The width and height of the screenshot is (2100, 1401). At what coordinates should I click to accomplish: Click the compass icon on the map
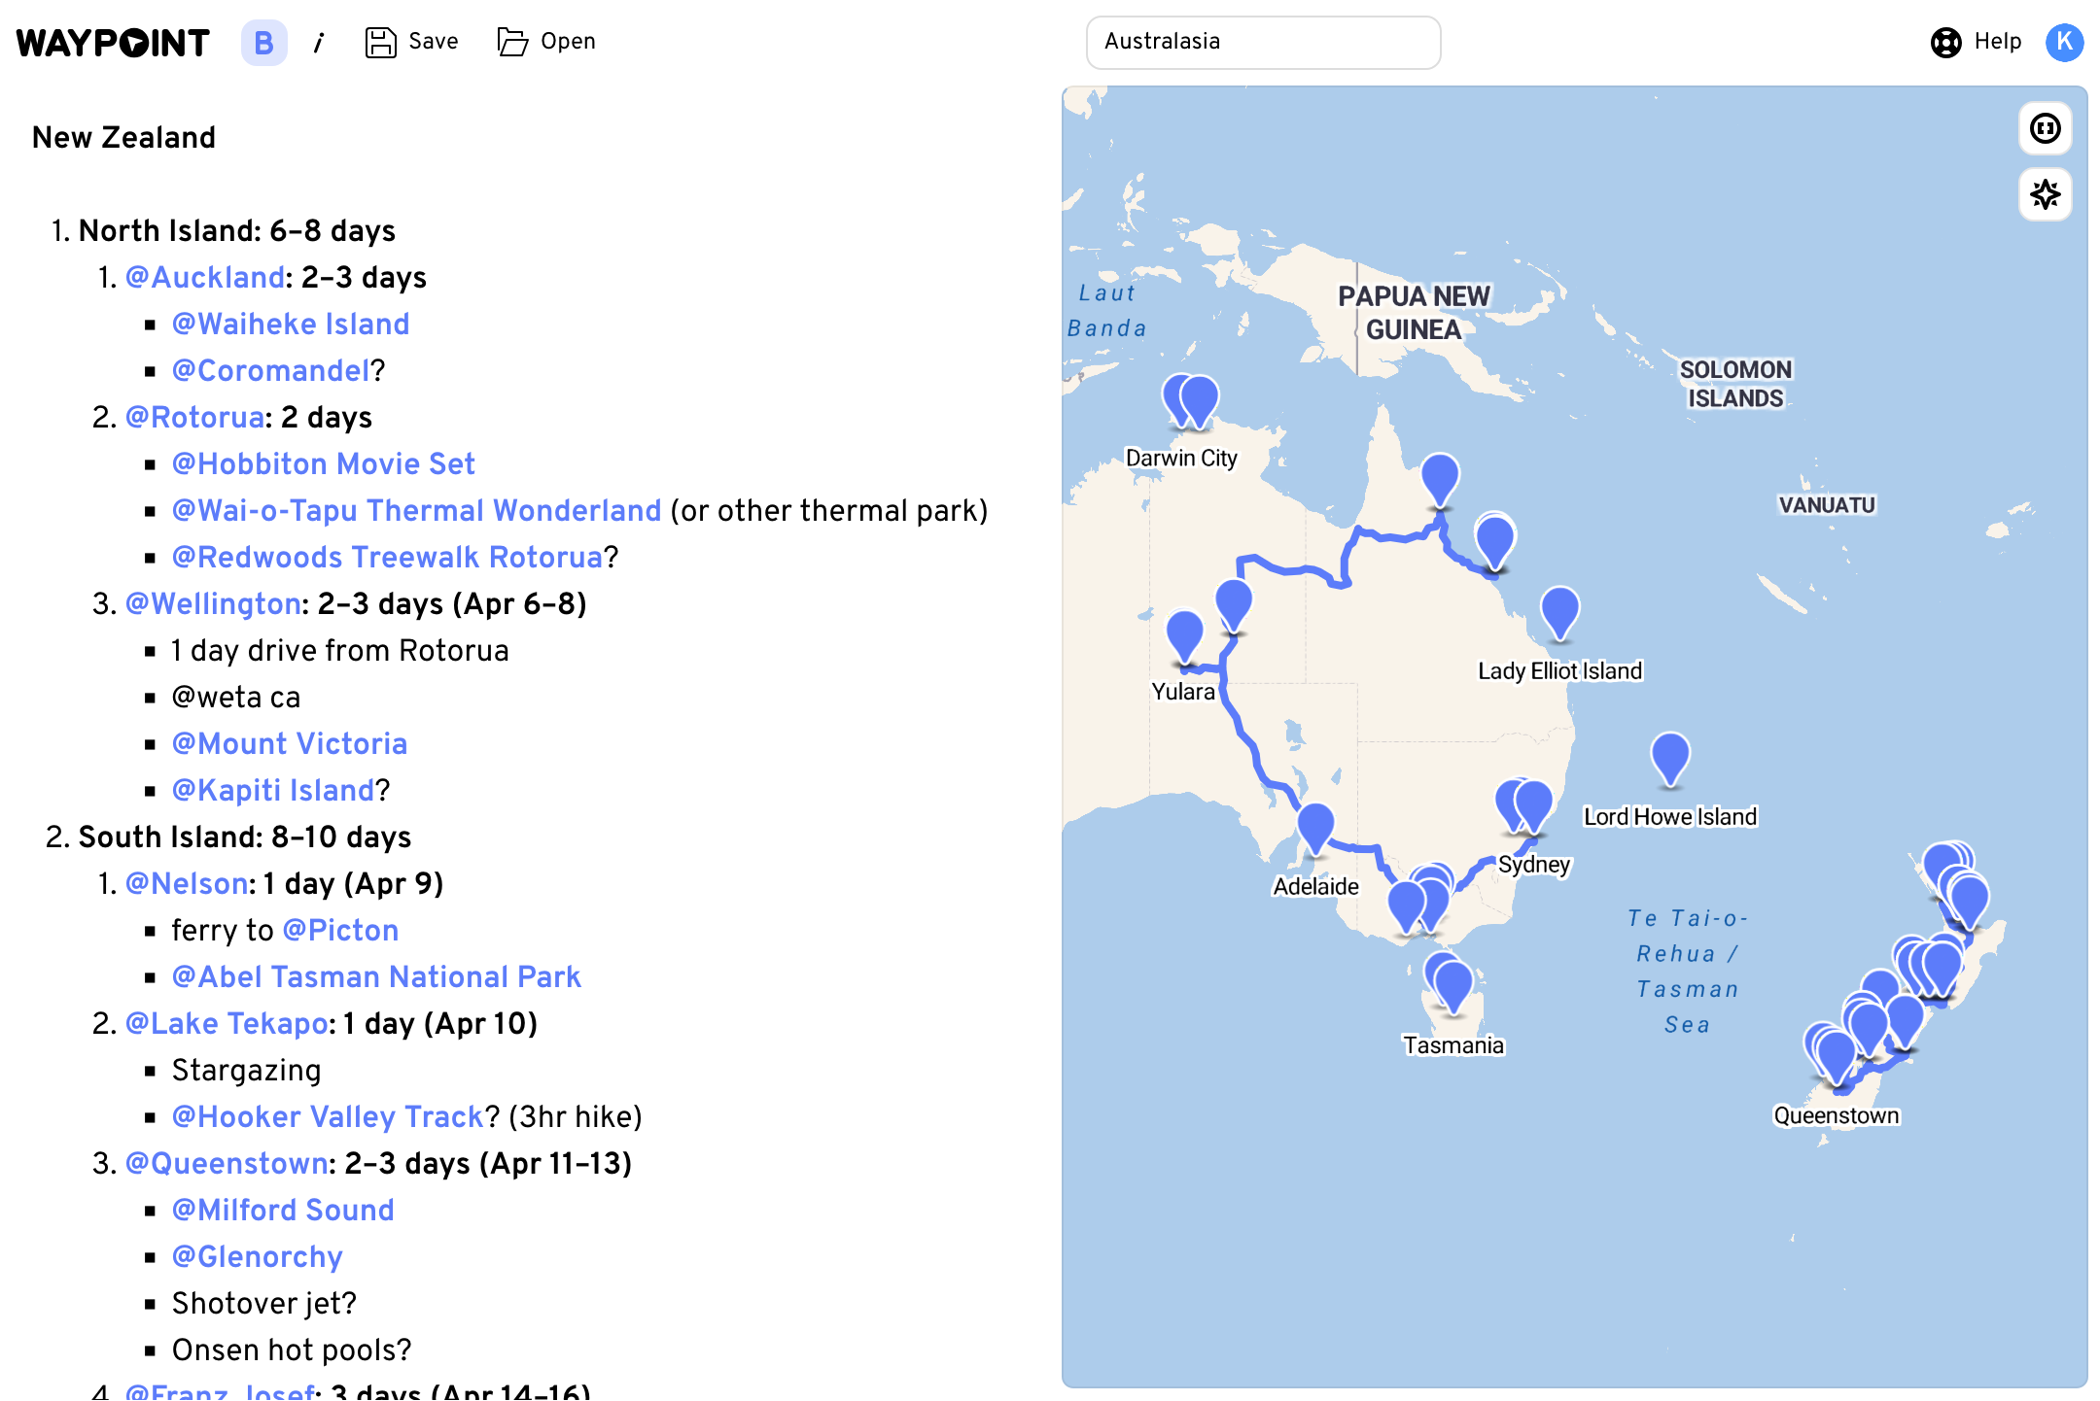[x=2045, y=195]
